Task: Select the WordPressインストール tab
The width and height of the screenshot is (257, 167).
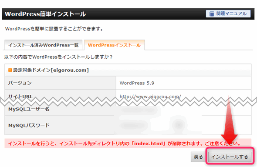Action: 114,45
